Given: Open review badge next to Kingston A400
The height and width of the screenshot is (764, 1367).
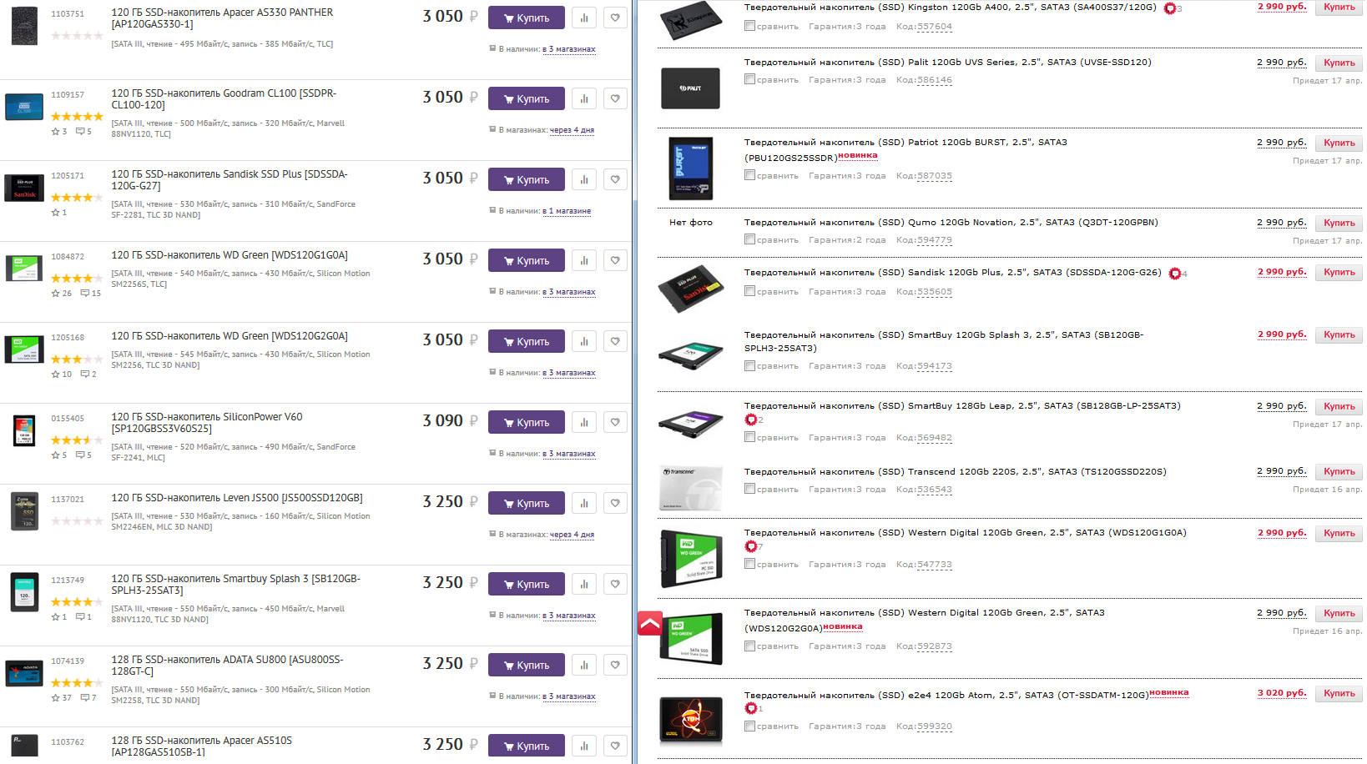Looking at the screenshot, I should [x=1170, y=8].
